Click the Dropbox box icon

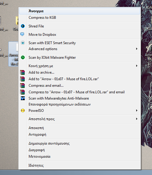click(22, 34)
